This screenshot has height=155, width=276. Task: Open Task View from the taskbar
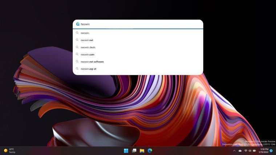pos(134,151)
